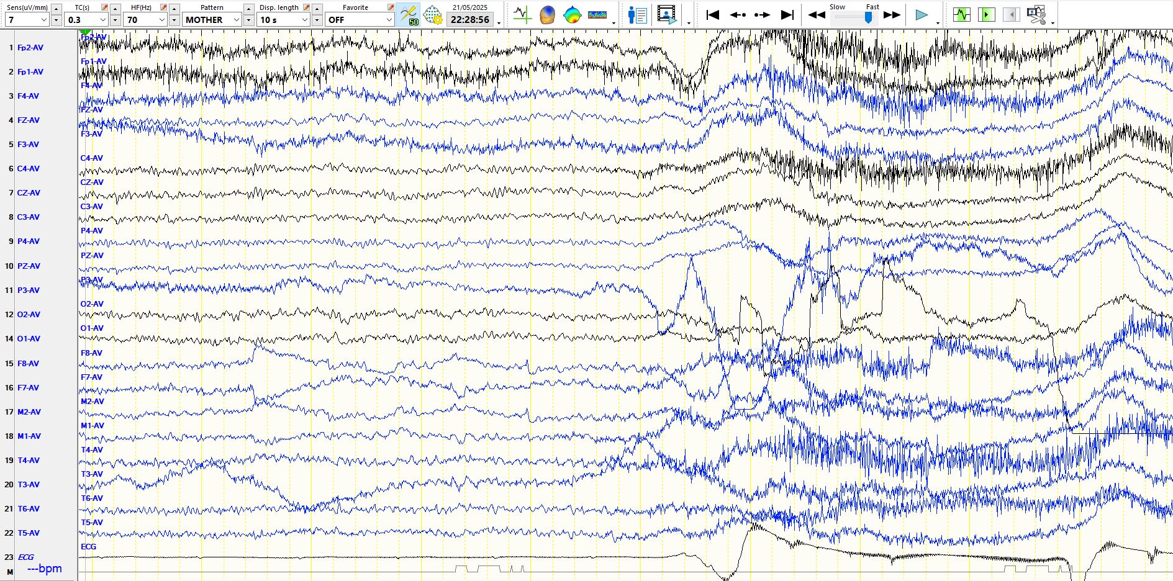This screenshot has width=1173, height=581.
Task: Edit Favorite settings with the pencil icon
Action: [391, 7]
